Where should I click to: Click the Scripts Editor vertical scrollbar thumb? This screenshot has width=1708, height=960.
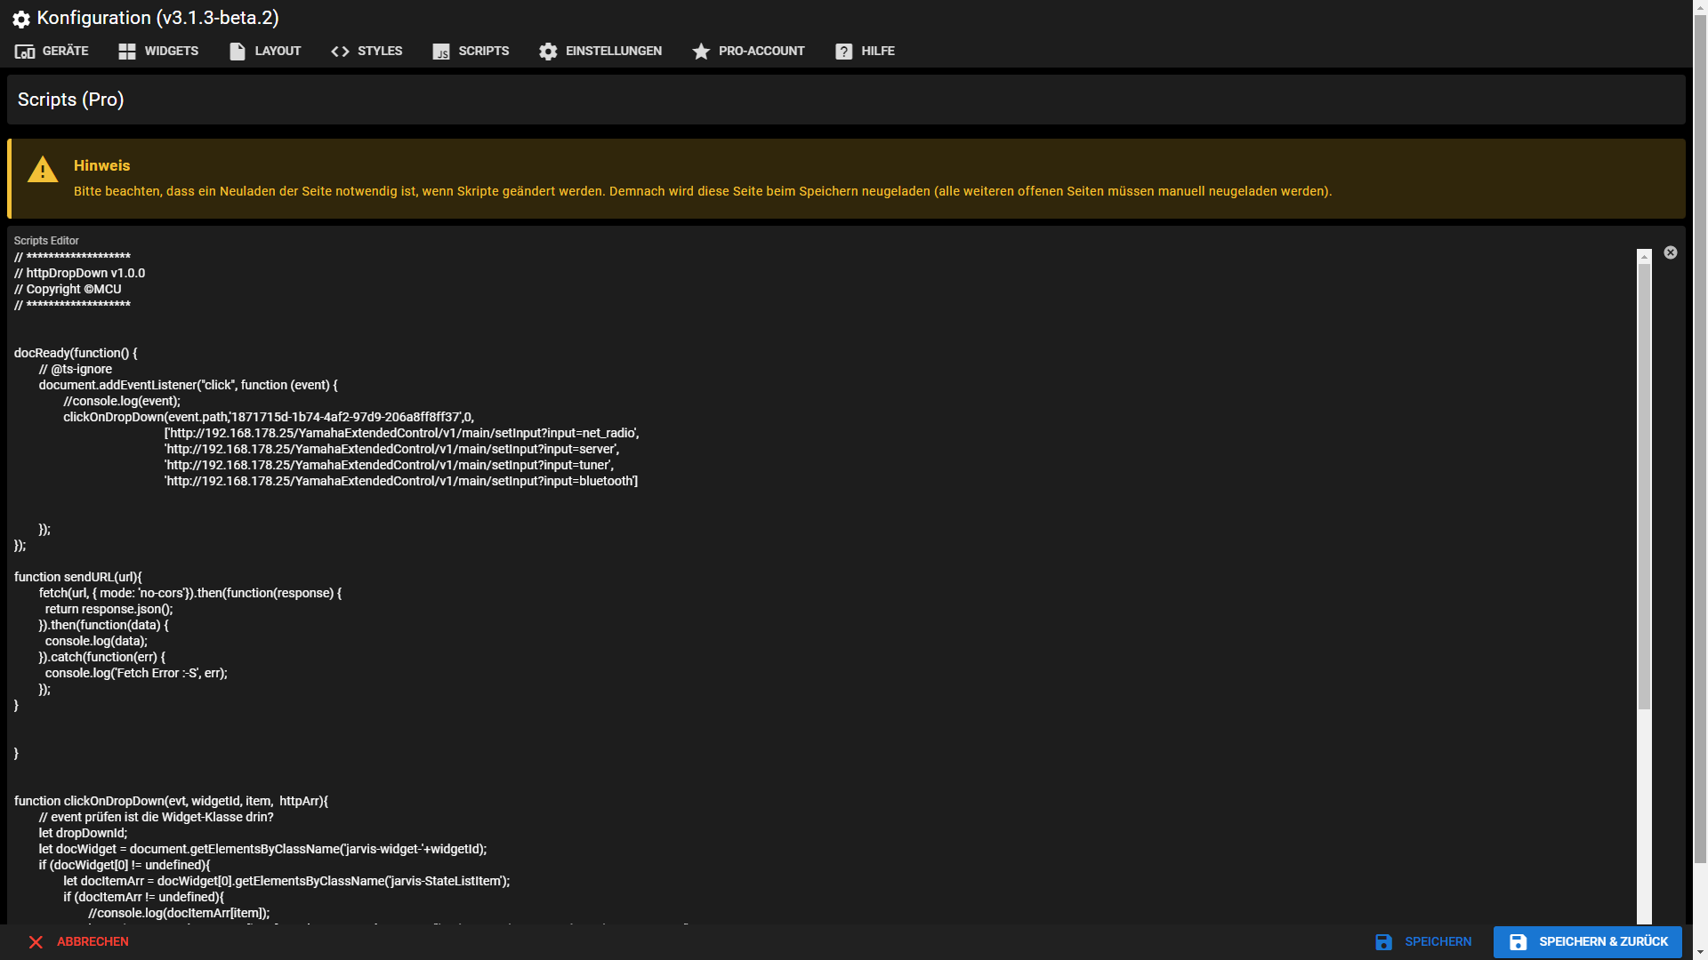[x=1644, y=486]
